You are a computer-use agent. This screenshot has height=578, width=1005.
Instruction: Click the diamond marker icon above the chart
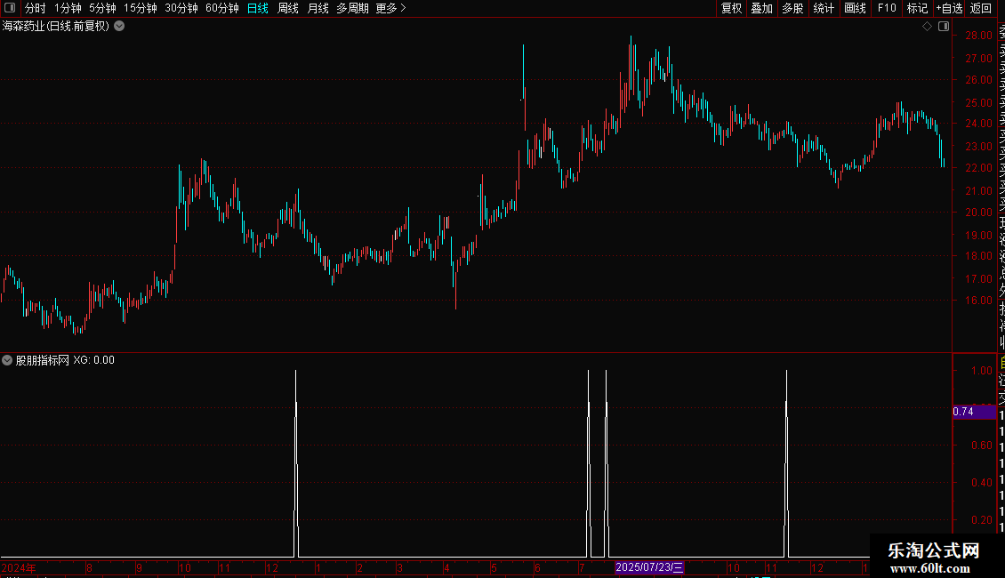(927, 27)
